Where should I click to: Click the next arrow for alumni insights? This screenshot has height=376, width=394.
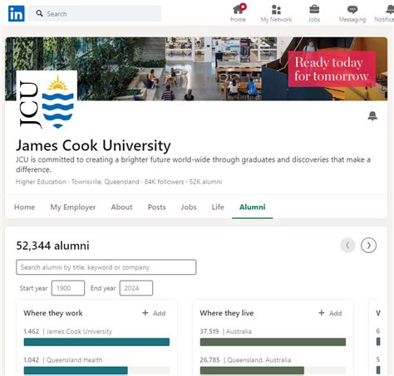click(368, 245)
